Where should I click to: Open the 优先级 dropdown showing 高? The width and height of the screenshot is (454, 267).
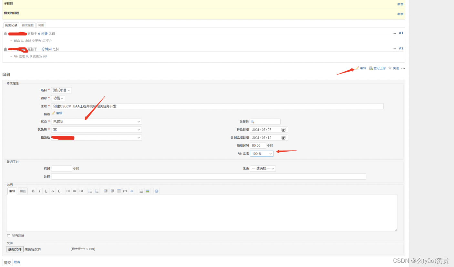(97, 130)
